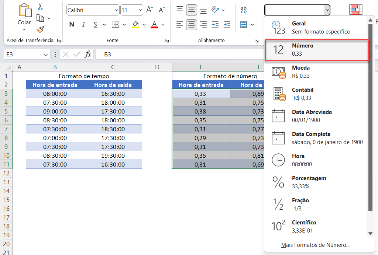Click the Insert Function fx icon
Viewport: 378px width, 255px height.
click(88, 55)
